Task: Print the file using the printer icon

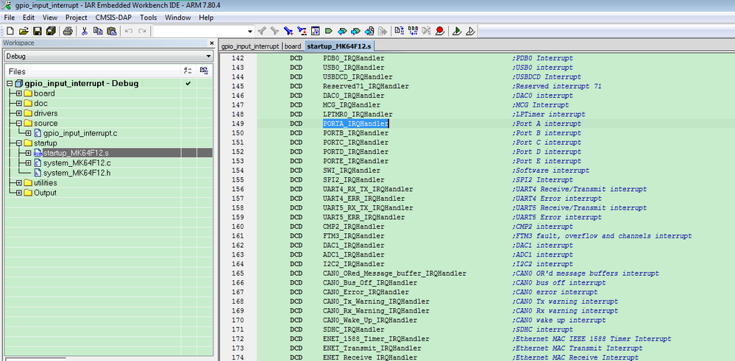Action: point(68,32)
